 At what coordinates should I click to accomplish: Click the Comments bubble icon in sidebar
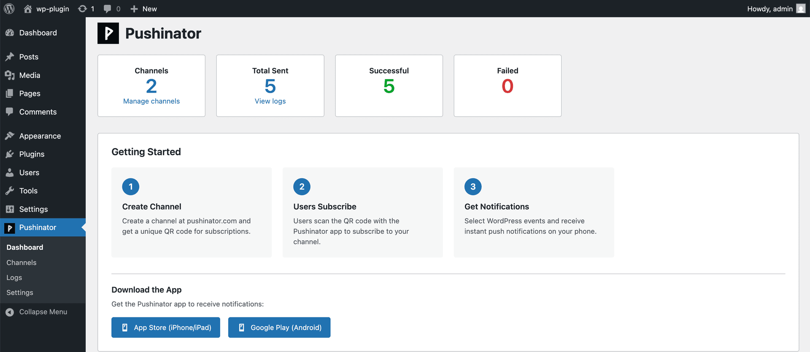[x=10, y=112]
